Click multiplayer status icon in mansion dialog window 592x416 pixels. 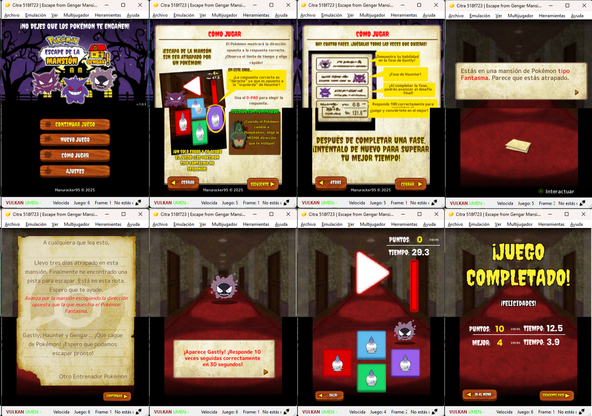583,203
